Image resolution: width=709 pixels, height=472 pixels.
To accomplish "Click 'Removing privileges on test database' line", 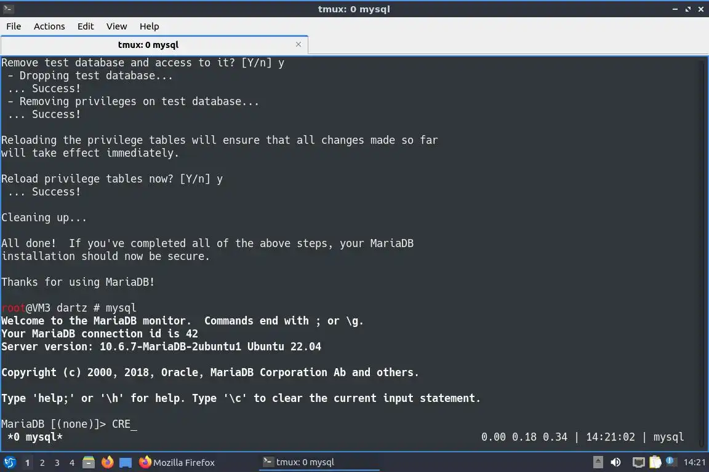I will pyautogui.click(x=133, y=101).
